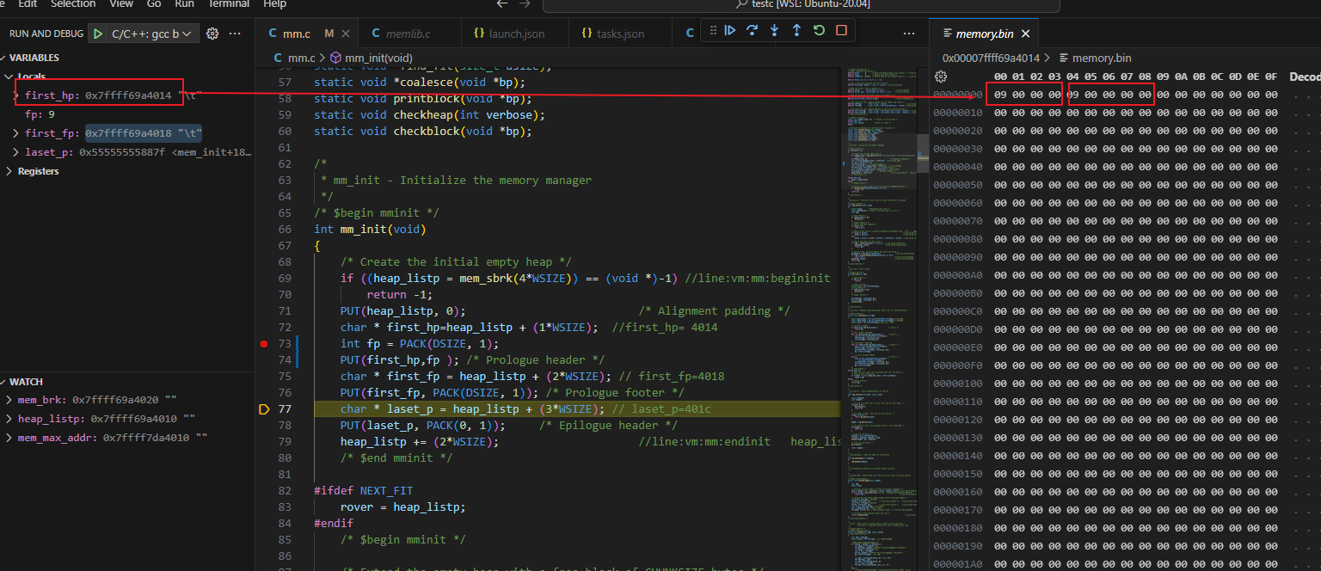1321x571 pixels.
Task: Open hex editor settings gear
Action: 940,77
